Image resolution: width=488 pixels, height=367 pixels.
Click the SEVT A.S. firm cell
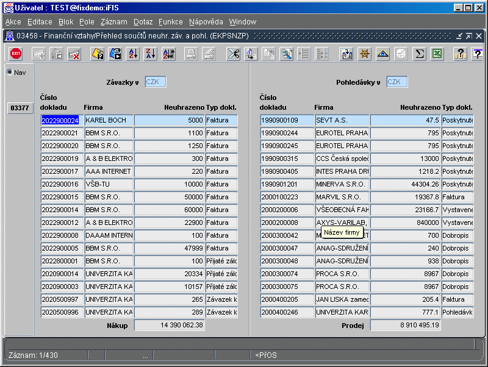coord(342,120)
